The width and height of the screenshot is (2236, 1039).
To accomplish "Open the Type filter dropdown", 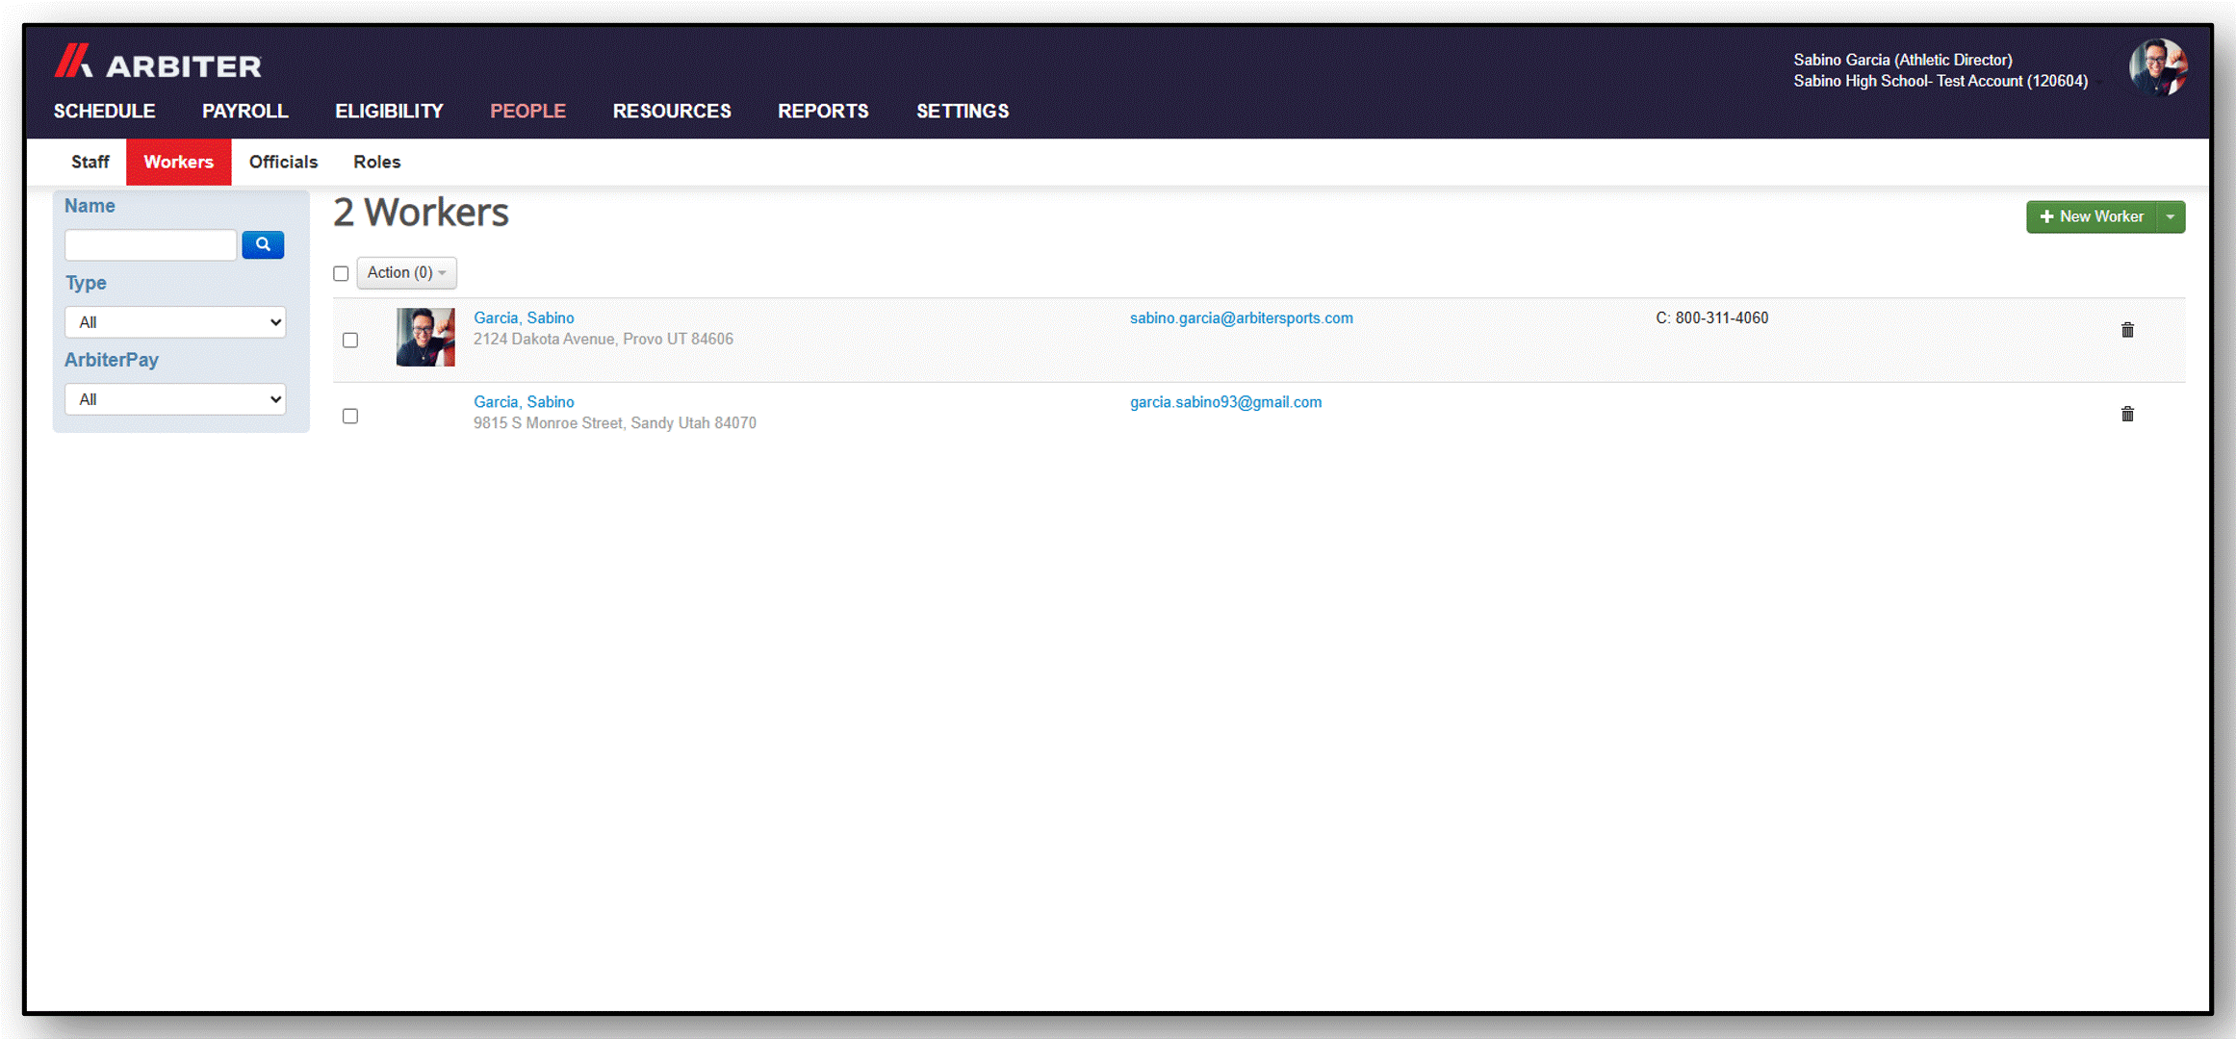I will [175, 322].
